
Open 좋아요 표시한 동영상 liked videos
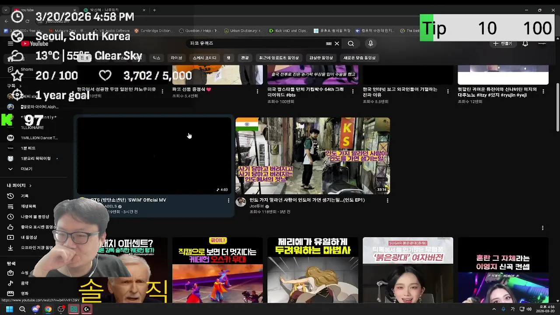33,227
